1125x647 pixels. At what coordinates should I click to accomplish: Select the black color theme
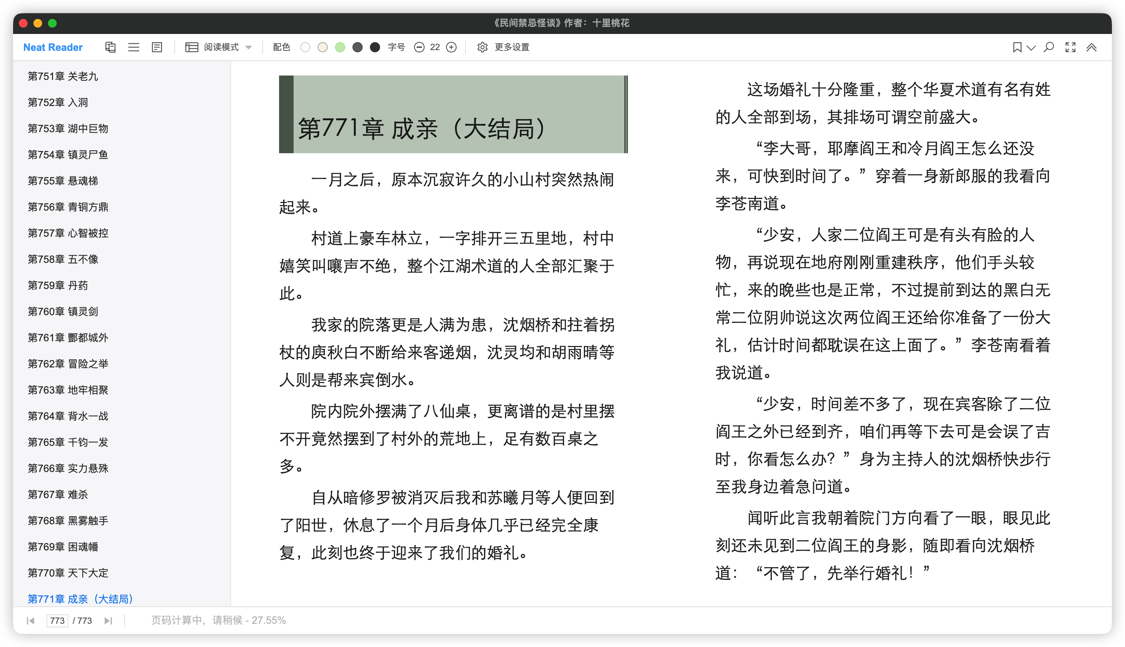click(375, 47)
